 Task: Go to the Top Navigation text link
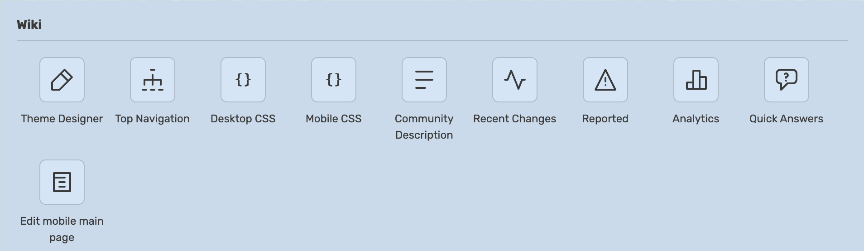pyautogui.click(x=153, y=119)
